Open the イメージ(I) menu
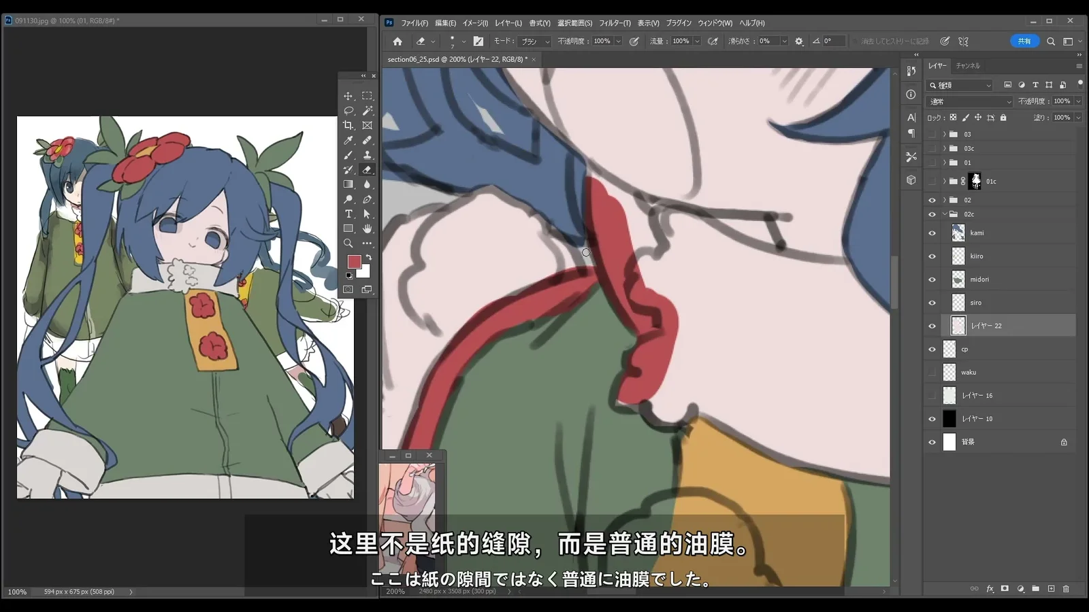1089x612 pixels. click(x=475, y=23)
